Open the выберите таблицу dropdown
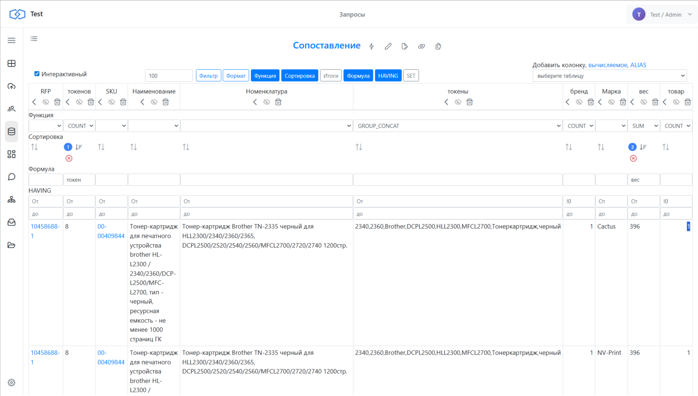The height and width of the screenshot is (396, 698). 609,76
